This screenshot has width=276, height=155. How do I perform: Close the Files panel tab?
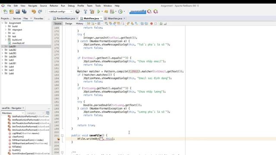click(31, 19)
